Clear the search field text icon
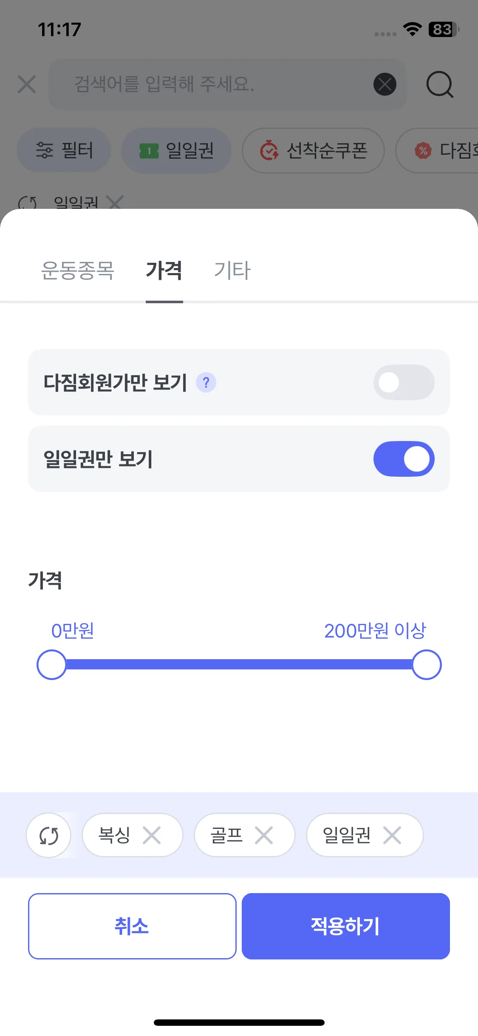The width and height of the screenshot is (478, 1036). coord(385,84)
